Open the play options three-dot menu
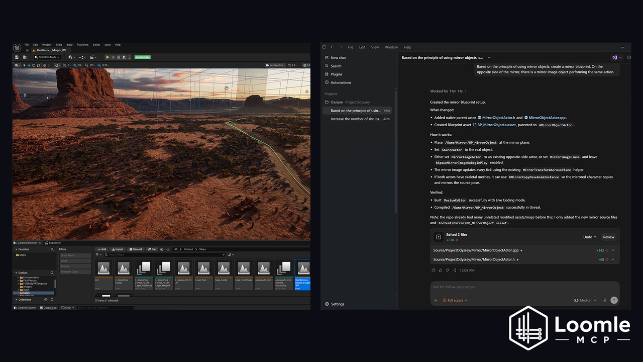 [x=129, y=57]
